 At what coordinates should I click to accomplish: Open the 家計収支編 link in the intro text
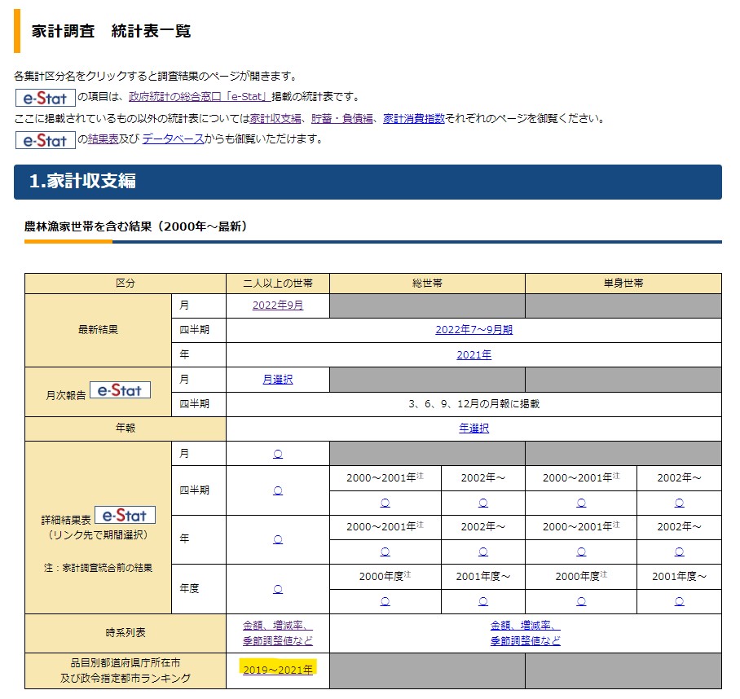[277, 118]
